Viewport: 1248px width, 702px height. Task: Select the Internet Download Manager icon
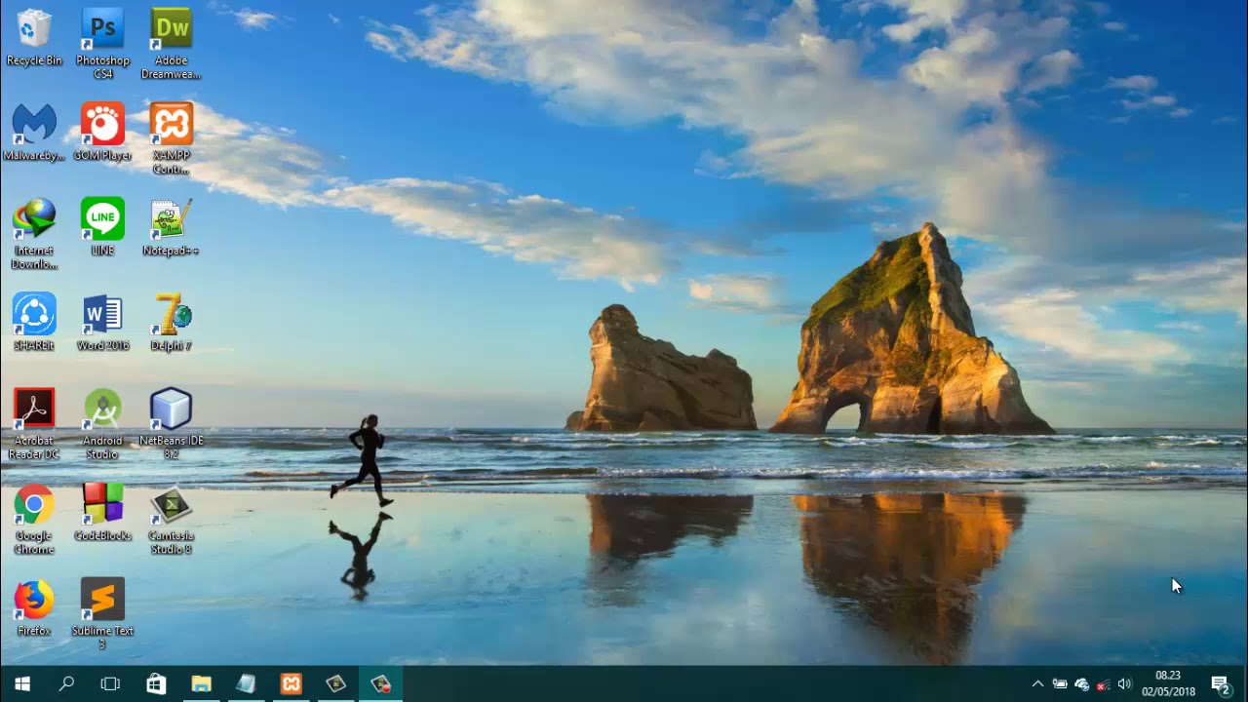(x=34, y=234)
